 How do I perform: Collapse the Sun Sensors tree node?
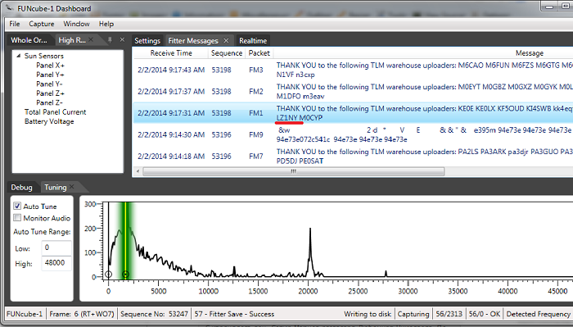18,56
